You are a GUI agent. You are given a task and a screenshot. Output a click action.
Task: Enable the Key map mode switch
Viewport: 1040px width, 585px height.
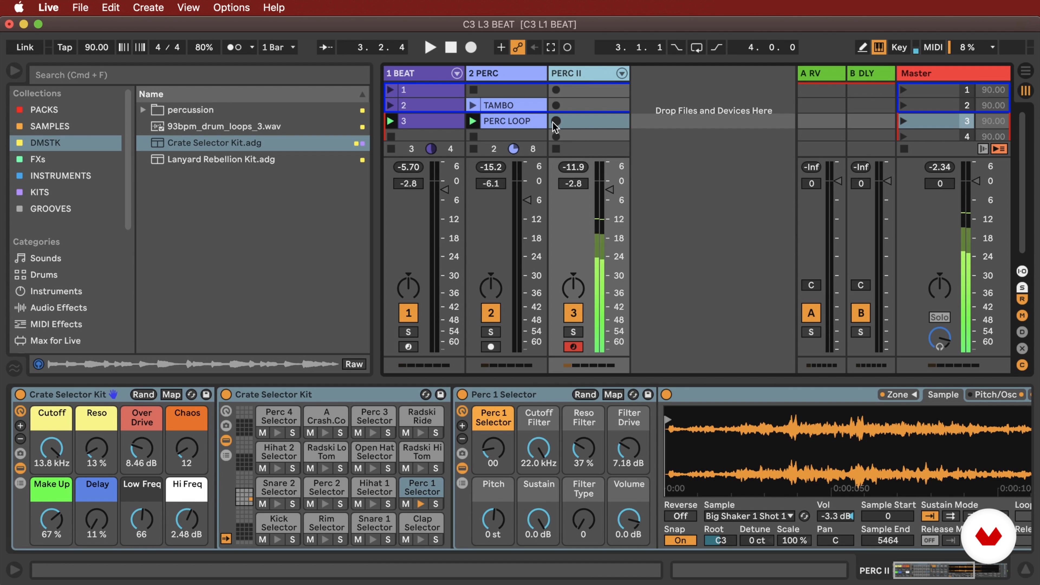[899, 47]
